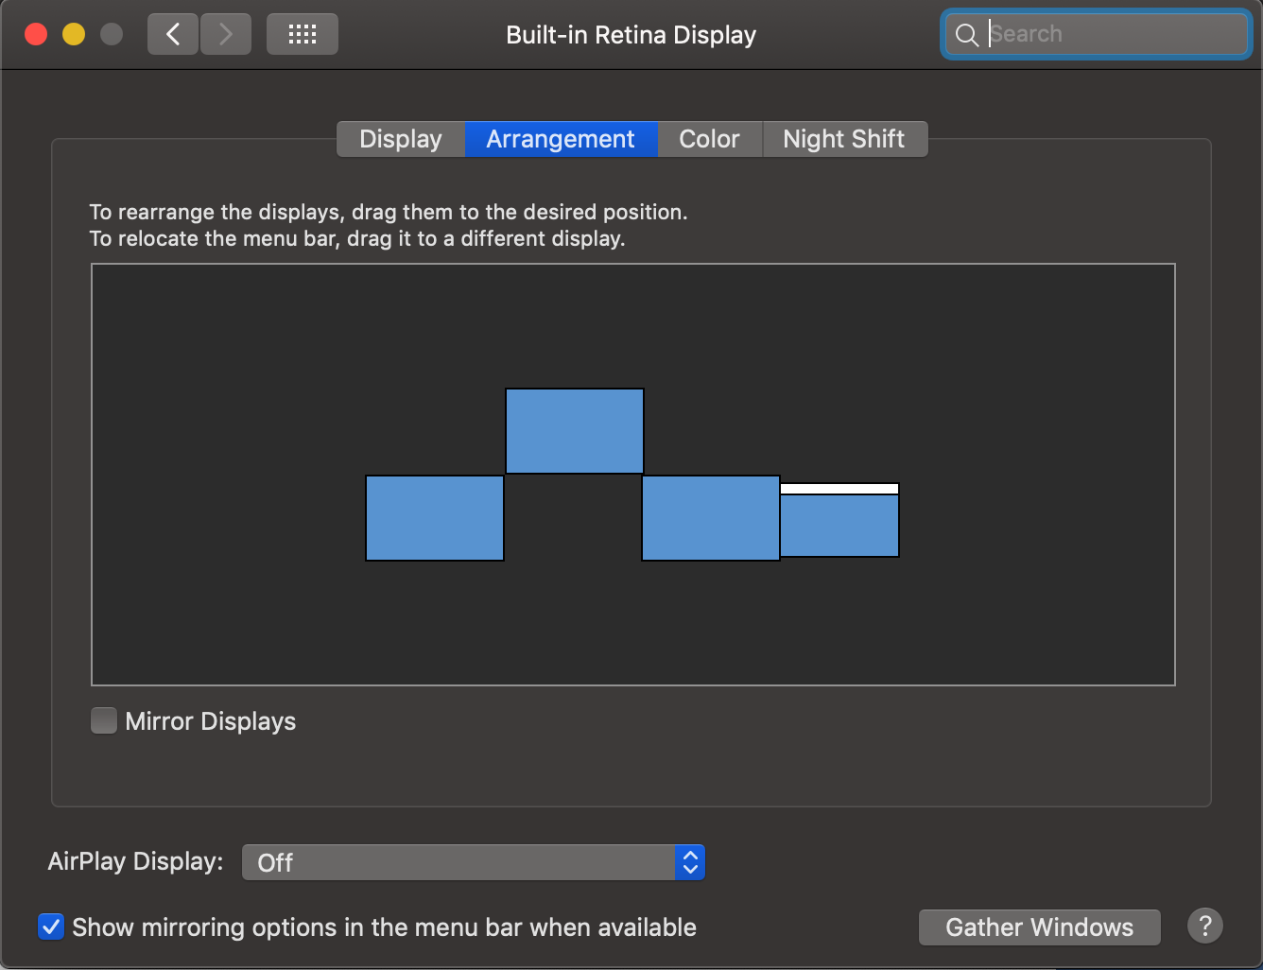
Task: Select the Arrangement tab
Action: (x=561, y=139)
